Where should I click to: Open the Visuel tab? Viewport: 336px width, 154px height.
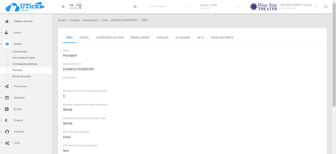(x=84, y=38)
